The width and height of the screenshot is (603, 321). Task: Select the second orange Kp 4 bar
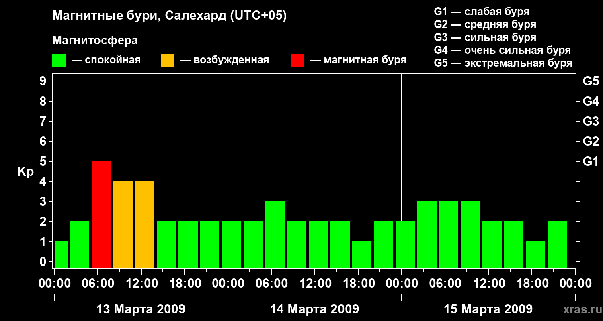click(145, 224)
